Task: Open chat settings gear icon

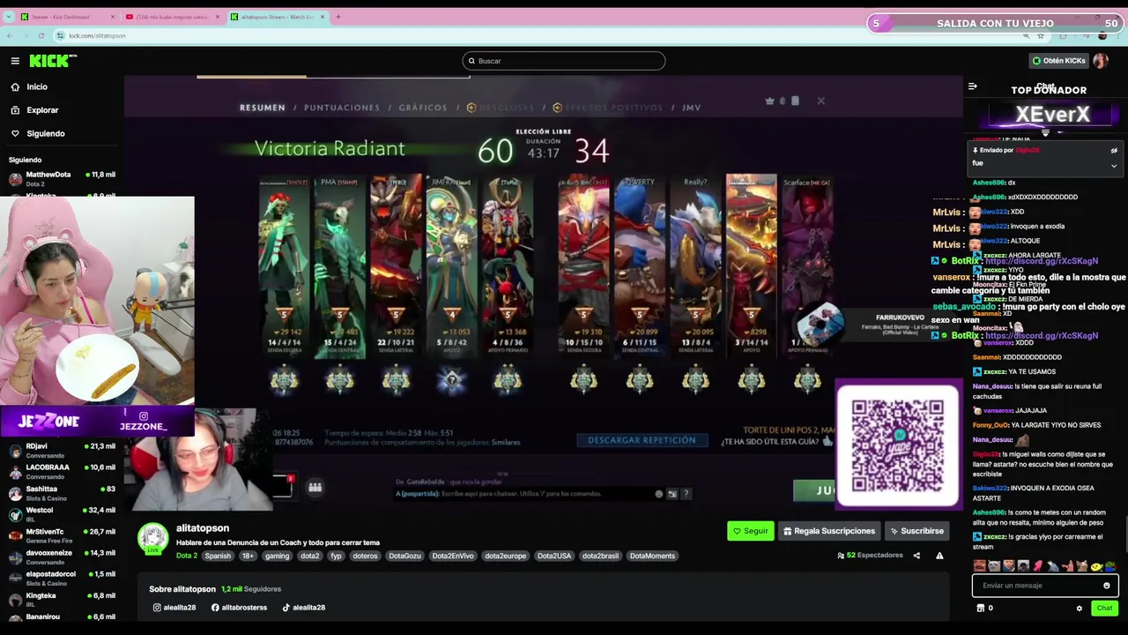Action: (x=1079, y=609)
